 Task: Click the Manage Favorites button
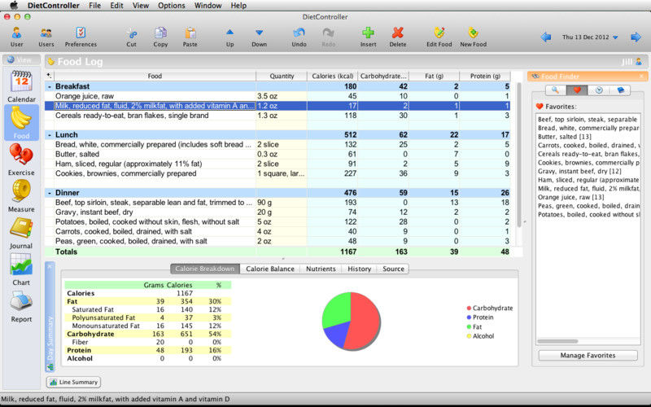588,356
